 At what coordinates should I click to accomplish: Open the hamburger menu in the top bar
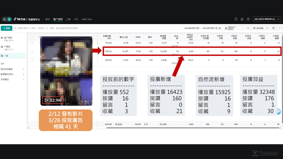[4, 19]
